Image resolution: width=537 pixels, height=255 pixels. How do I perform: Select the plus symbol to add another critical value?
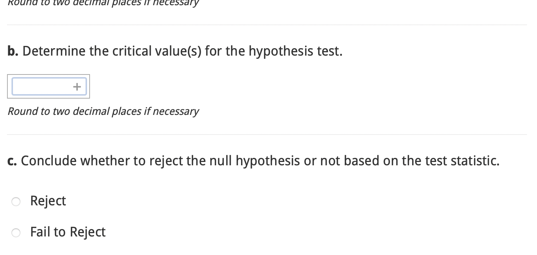tap(77, 86)
